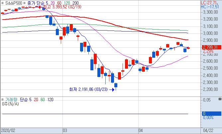Click the 최저 2,191.86 (03/23) annotation
The width and height of the screenshot is (222, 134).
click(x=88, y=89)
